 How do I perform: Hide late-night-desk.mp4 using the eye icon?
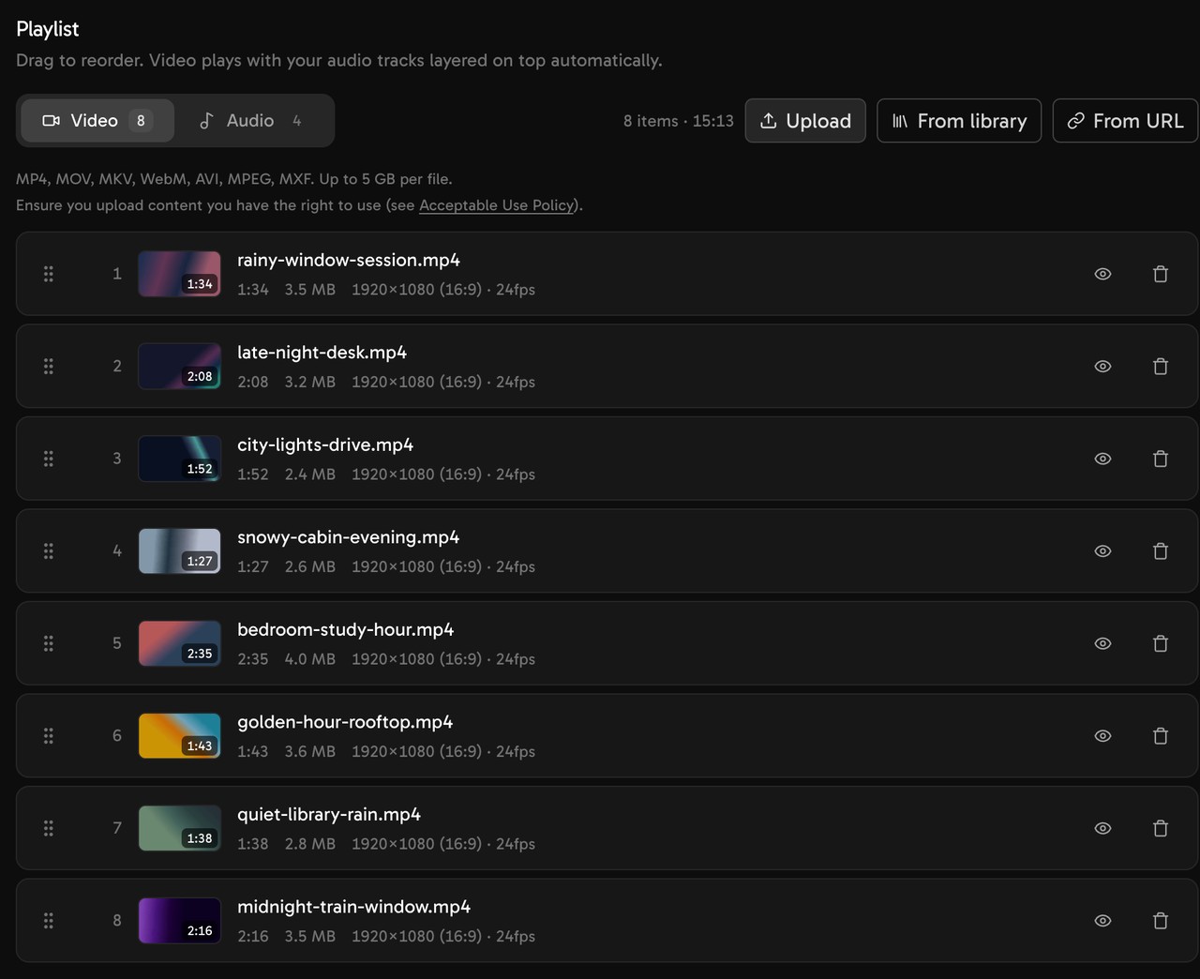pos(1103,367)
